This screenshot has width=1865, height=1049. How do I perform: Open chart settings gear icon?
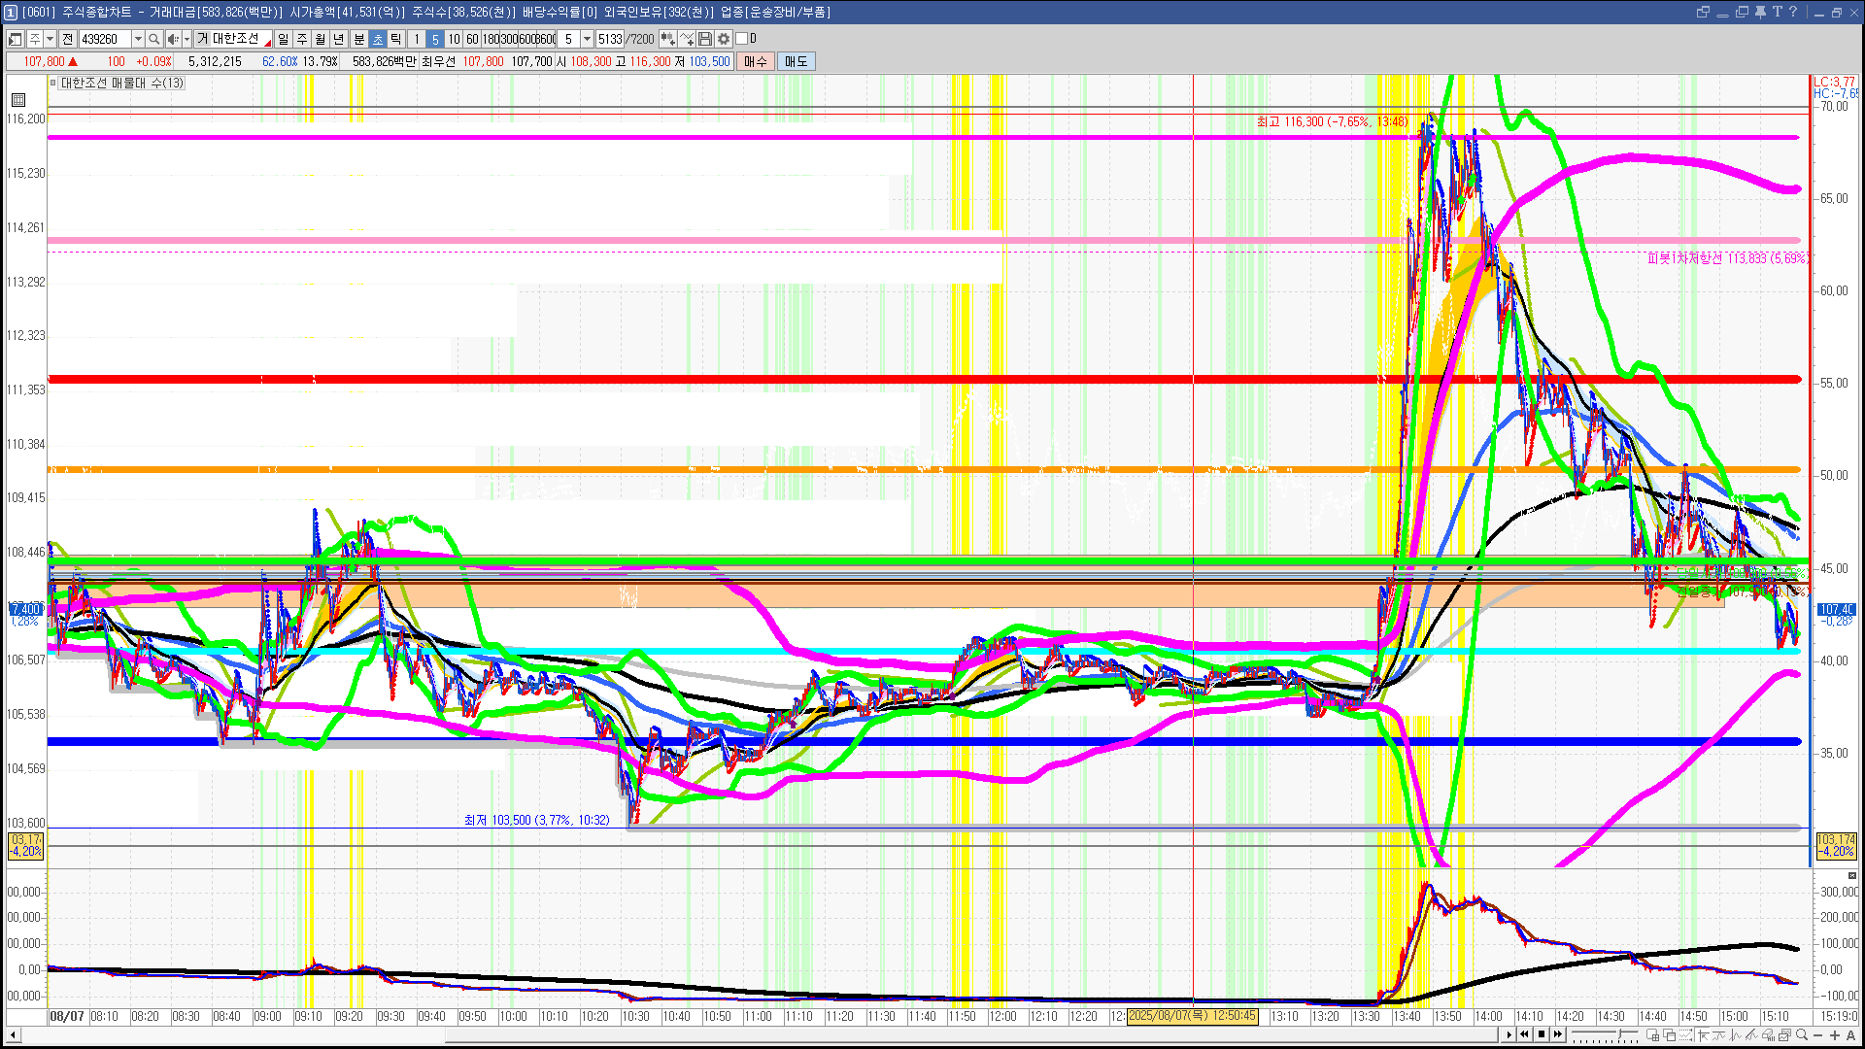pos(724,39)
